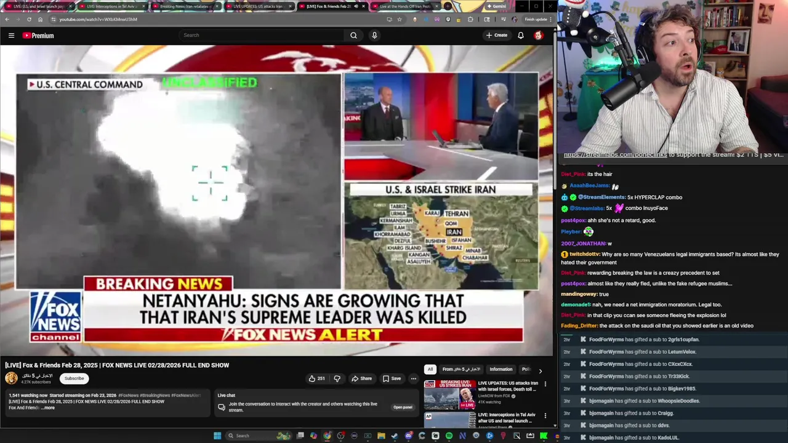Click 'bjornagain has gifted a sub to Craigg' row

click(x=631, y=413)
